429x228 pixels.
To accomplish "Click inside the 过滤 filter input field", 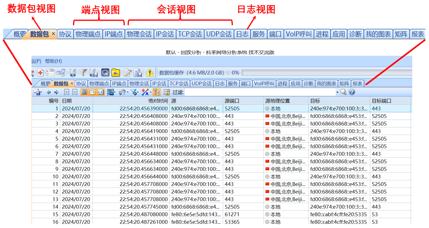I will coord(260,92).
